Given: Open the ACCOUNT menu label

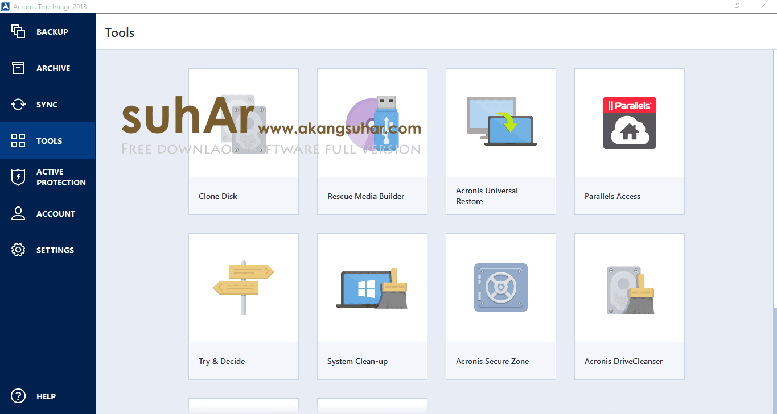Looking at the screenshot, I should 56,214.
